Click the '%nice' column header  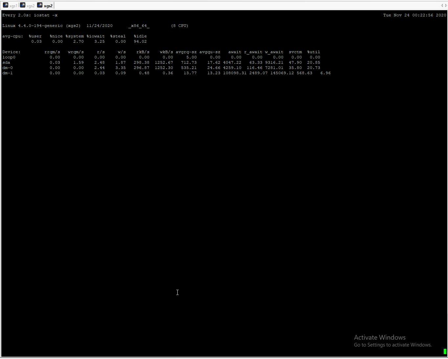coord(56,36)
